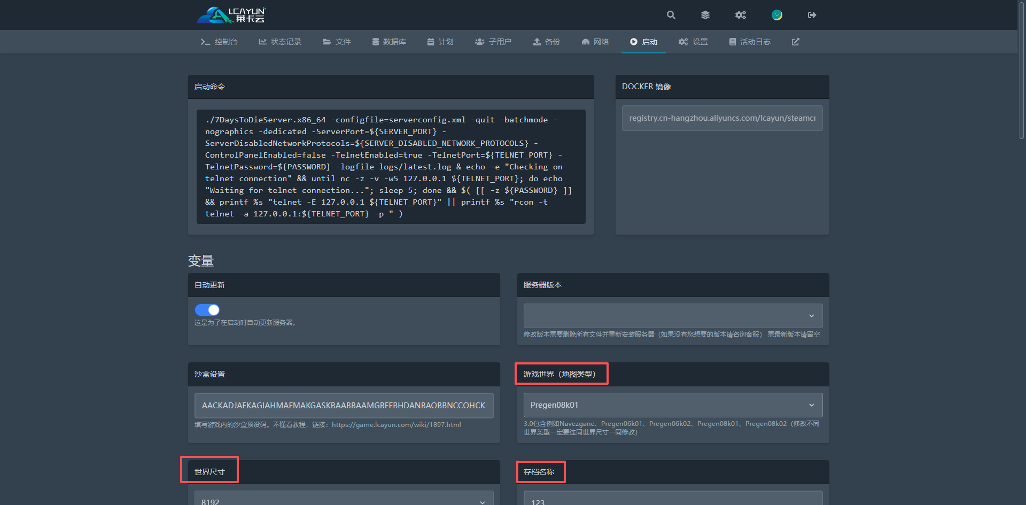Image resolution: width=1026 pixels, height=505 pixels.
Task: Click '这是为了在启动时自动更新服务器。' description
Action: click(245, 323)
